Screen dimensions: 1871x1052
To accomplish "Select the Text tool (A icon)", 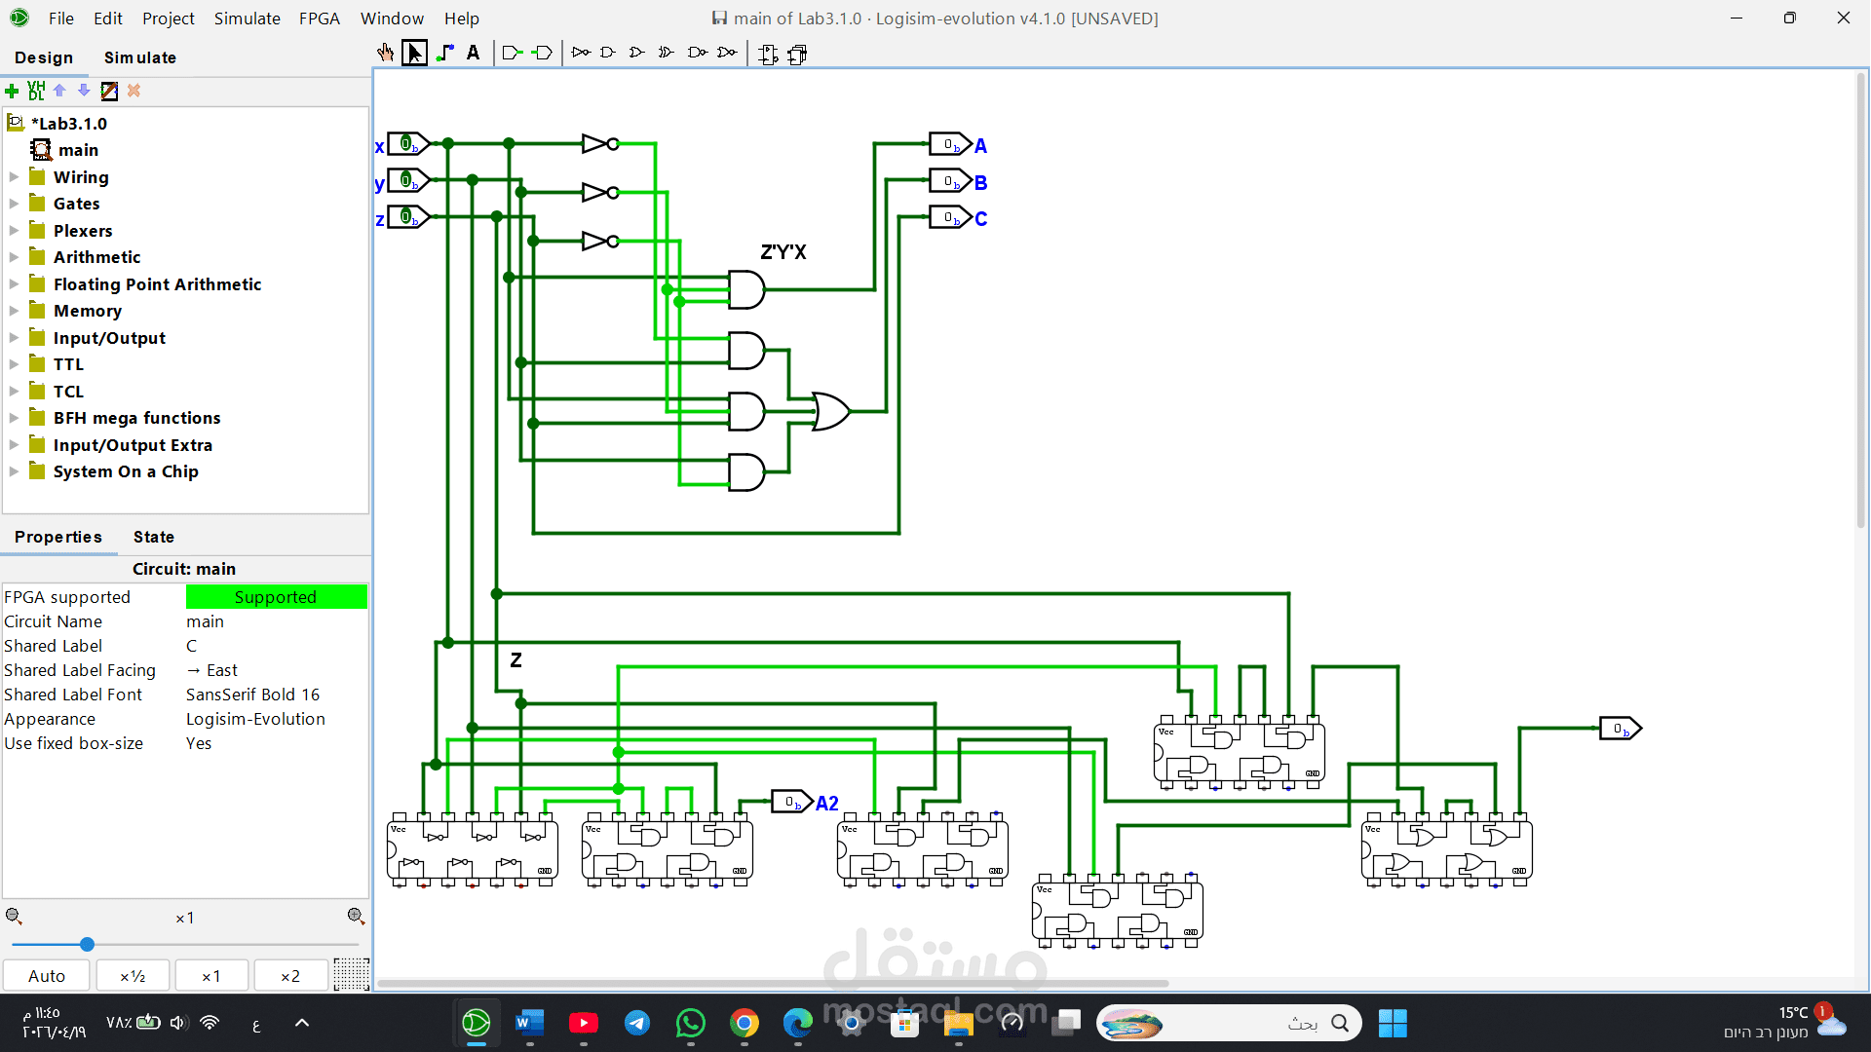I will [x=474, y=54].
